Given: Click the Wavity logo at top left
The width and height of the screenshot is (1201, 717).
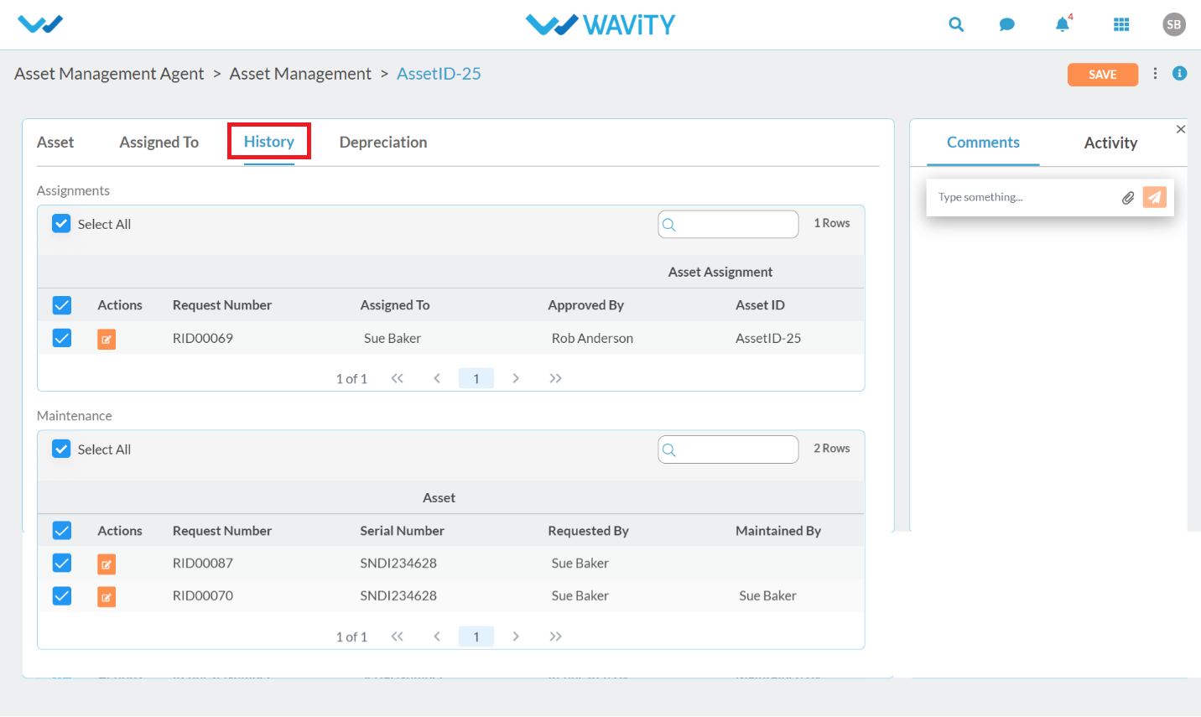Looking at the screenshot, I should click(40, 24).
